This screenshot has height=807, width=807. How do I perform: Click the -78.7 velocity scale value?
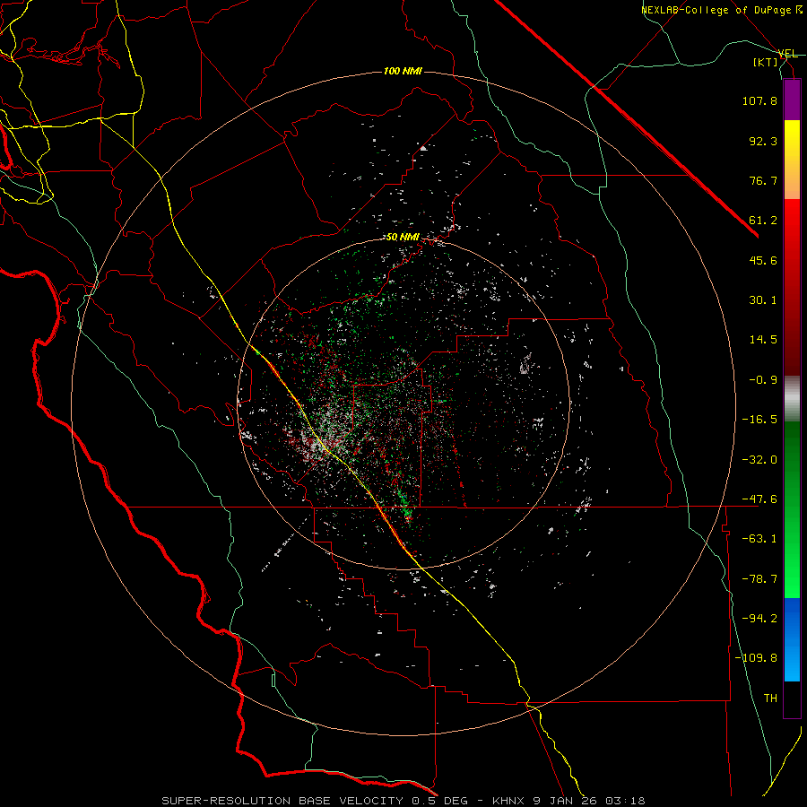(x=759, y=579)
